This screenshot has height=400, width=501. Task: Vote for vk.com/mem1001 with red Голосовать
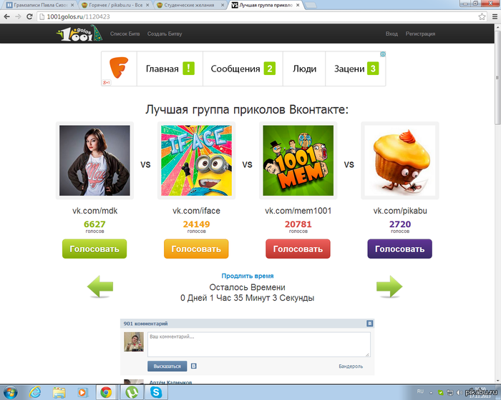coord(298,249)
